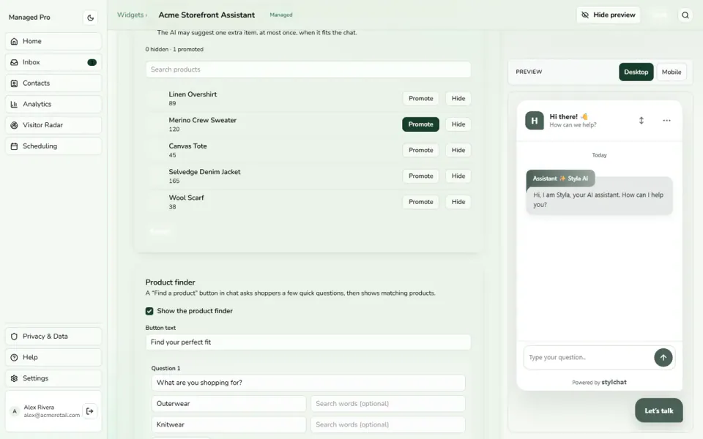Click the Scheduling calendar icon
703x439 pixels.
pos(15,146)
